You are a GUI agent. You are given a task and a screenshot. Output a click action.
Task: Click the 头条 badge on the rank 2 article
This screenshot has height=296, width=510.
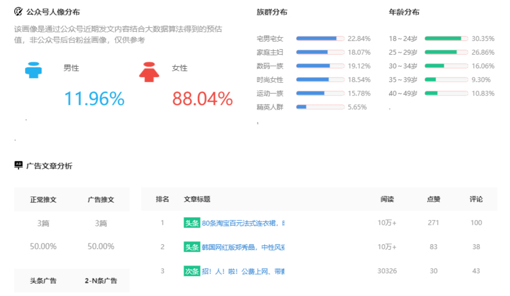tap(191, 247)
